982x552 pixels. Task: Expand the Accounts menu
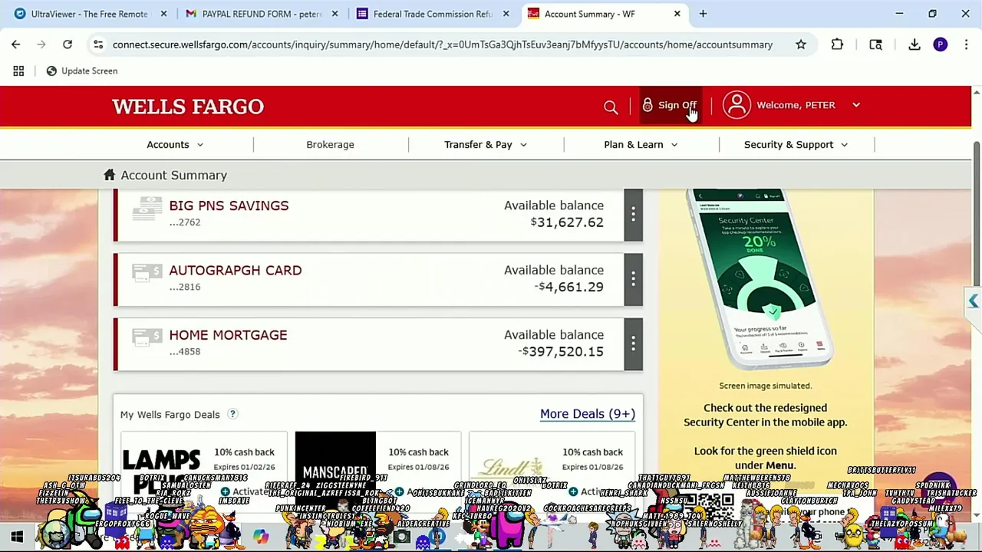[175, 144]
